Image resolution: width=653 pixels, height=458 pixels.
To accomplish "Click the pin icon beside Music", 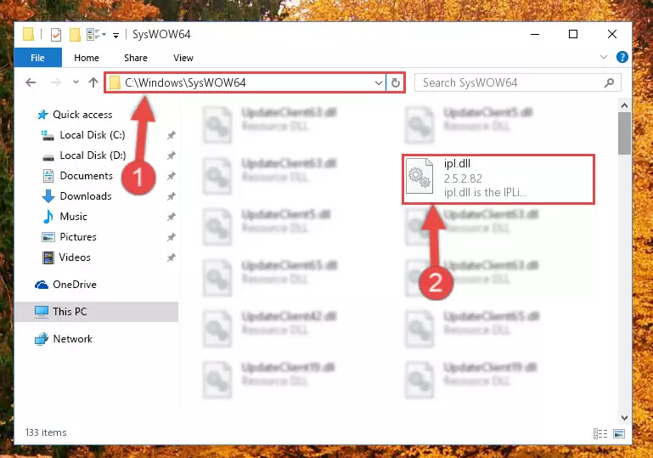I will coord(171,218).
